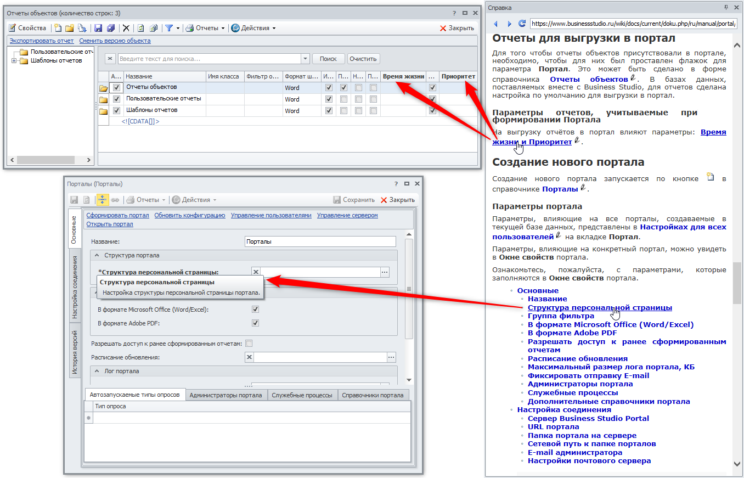
Task: Click the blue save diskette icon
Action: pyautogui.click(x=98, y=28)
